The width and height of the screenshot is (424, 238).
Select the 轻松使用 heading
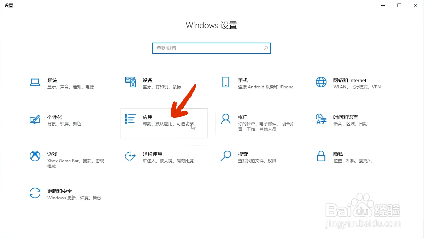[x=153, y=154]
